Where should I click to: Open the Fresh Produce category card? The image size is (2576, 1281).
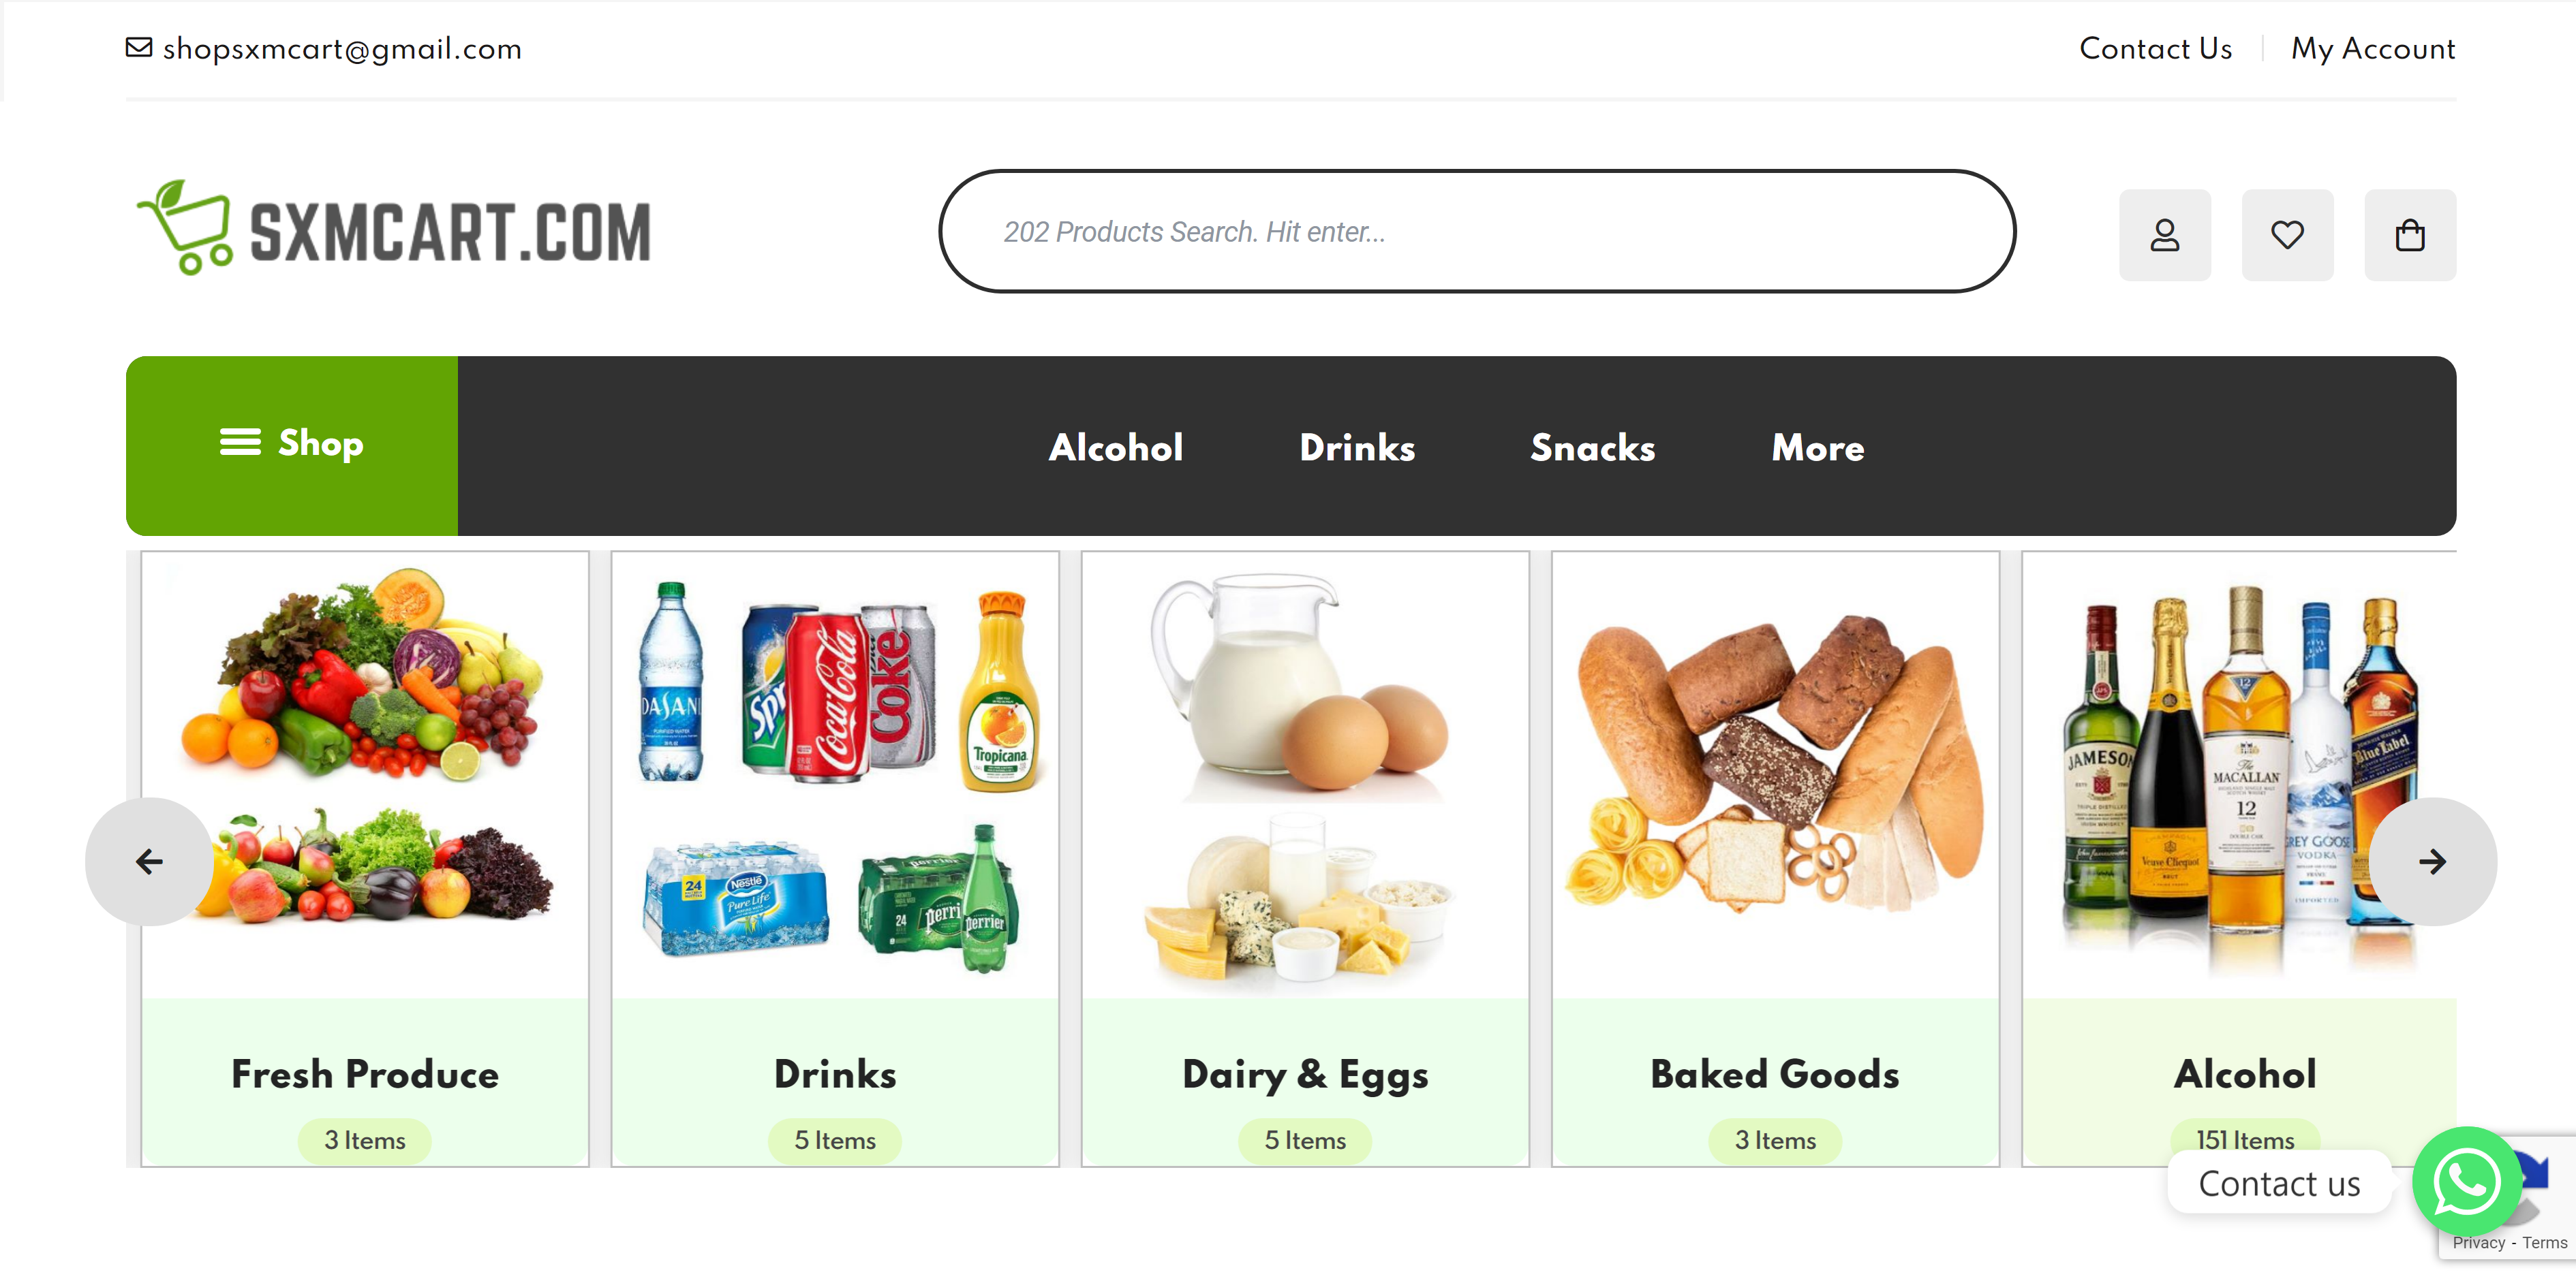(x=365, y=858)
